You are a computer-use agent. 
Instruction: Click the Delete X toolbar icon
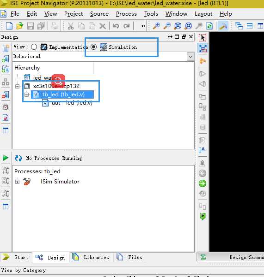(103, 26)
